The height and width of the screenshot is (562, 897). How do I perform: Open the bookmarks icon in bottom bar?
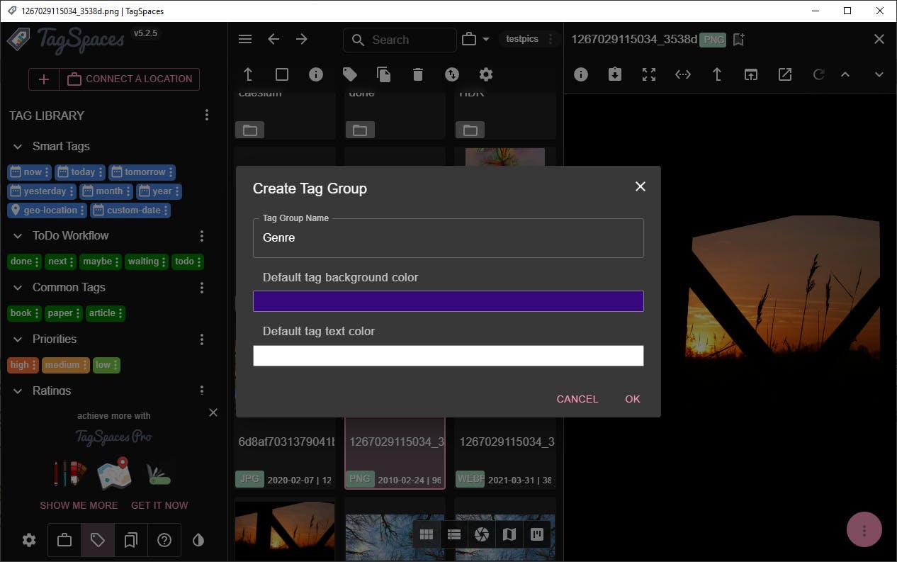130,540
